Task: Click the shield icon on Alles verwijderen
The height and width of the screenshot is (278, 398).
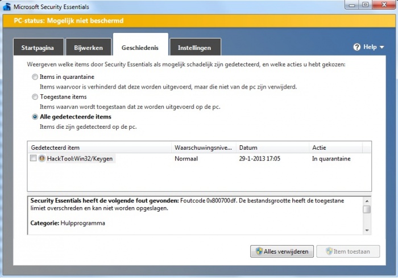Action: coord(259,251)
